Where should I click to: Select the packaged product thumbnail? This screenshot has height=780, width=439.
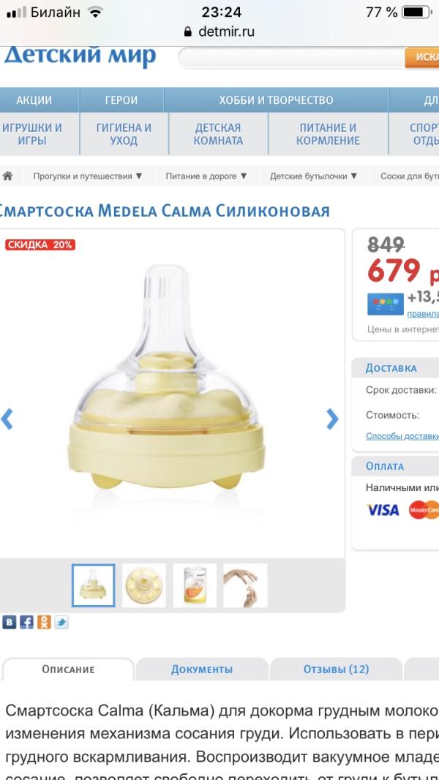(195, 585)
